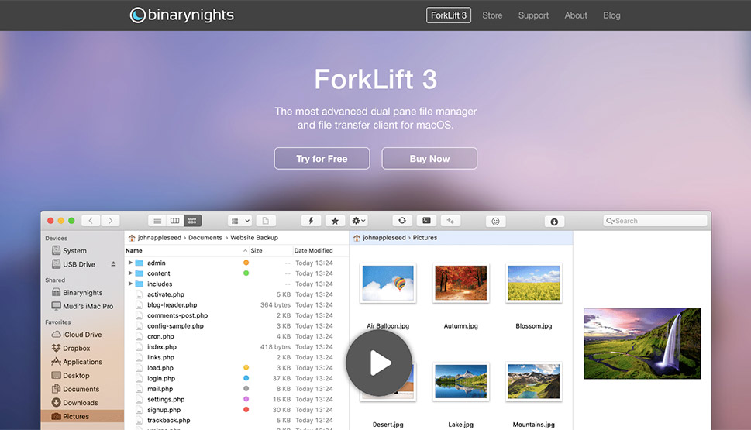Open the terminal icon in toolbar
Viewport: 751px width, 430px height.
tap(426, 220)
